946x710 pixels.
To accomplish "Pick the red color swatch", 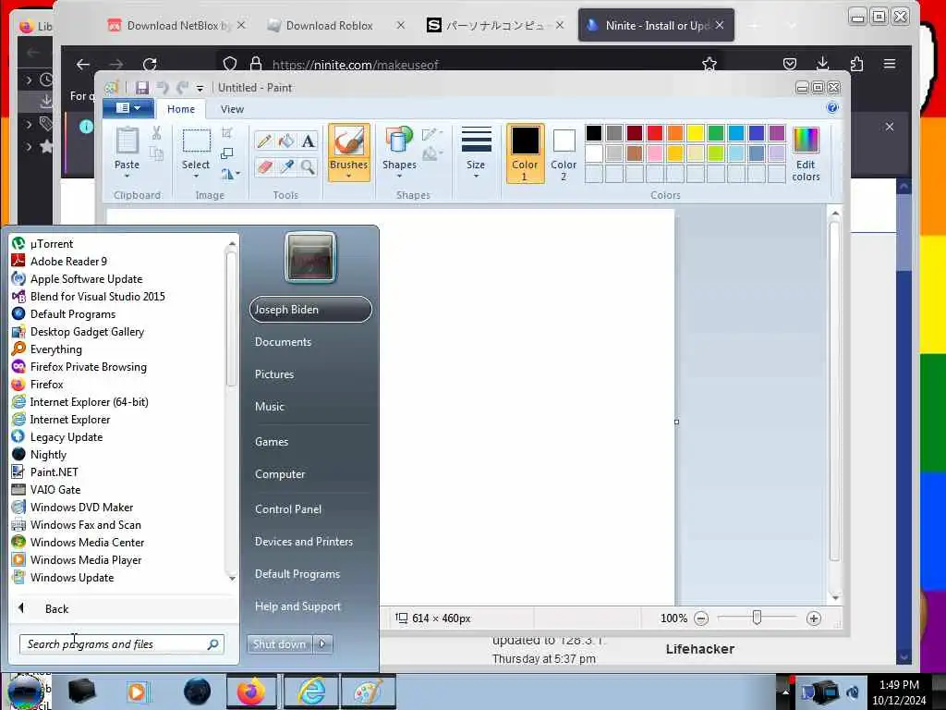I will [x=655, y=133].
